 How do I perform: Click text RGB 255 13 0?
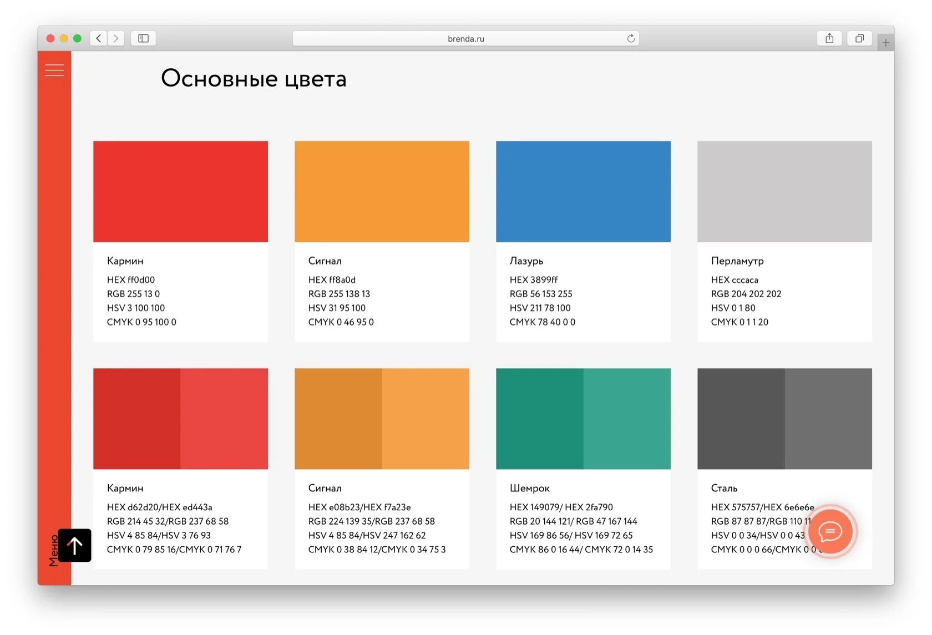133,294
